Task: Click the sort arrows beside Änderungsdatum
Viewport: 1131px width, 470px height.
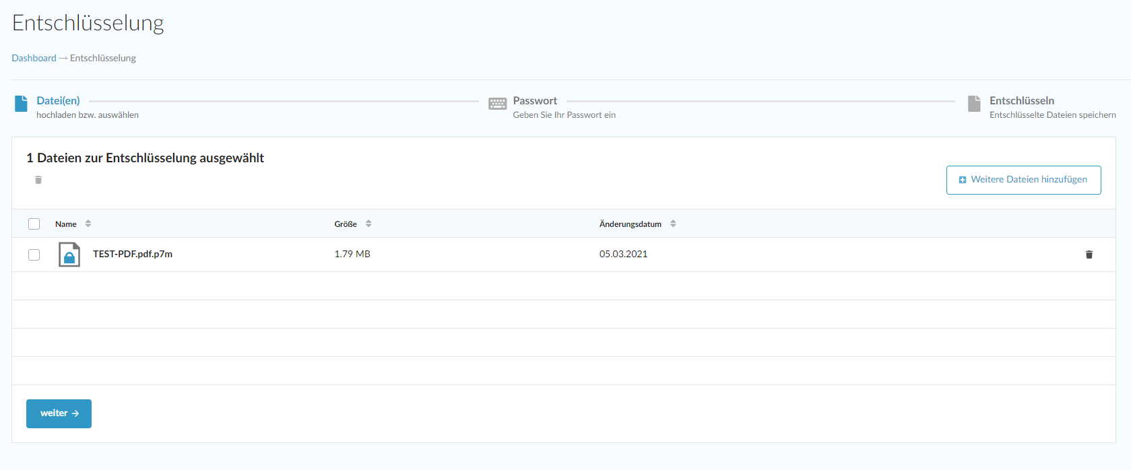Action: pos(673,224)
